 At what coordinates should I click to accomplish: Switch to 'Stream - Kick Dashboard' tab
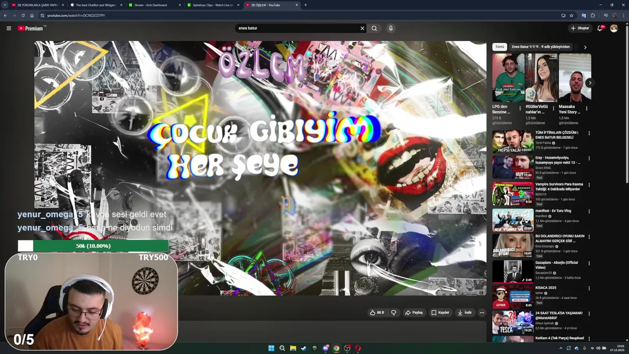point(154,5)
